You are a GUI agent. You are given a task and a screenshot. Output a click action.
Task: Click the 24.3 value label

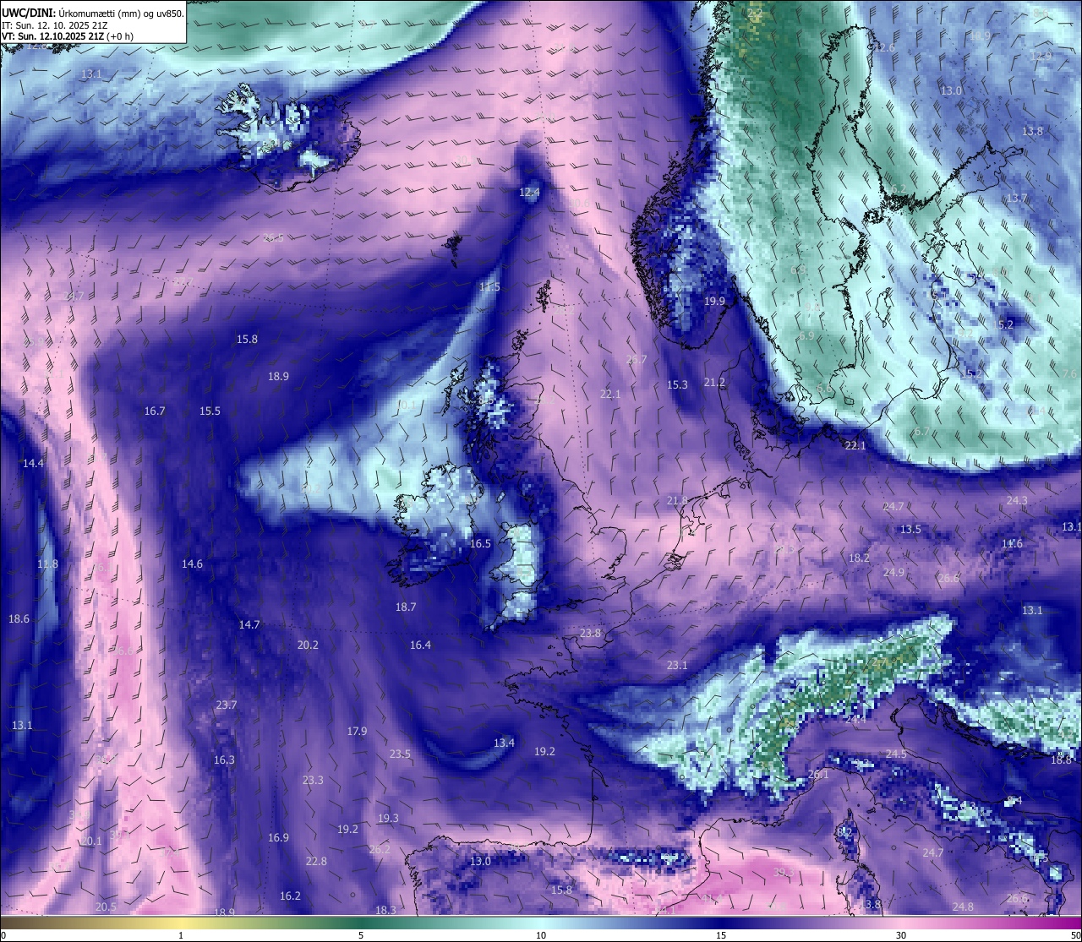coord(1017,501)
